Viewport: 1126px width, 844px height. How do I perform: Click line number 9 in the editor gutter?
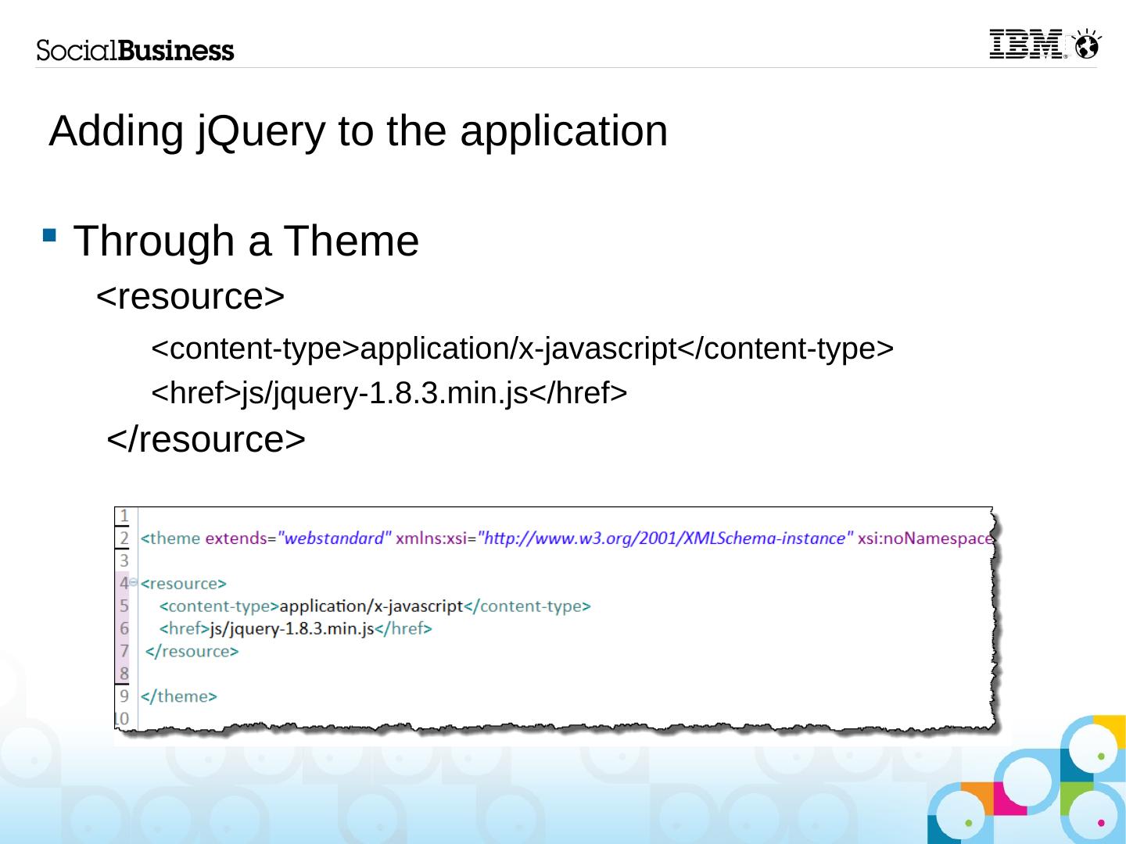pyautogui.click(x=124, y=696)
